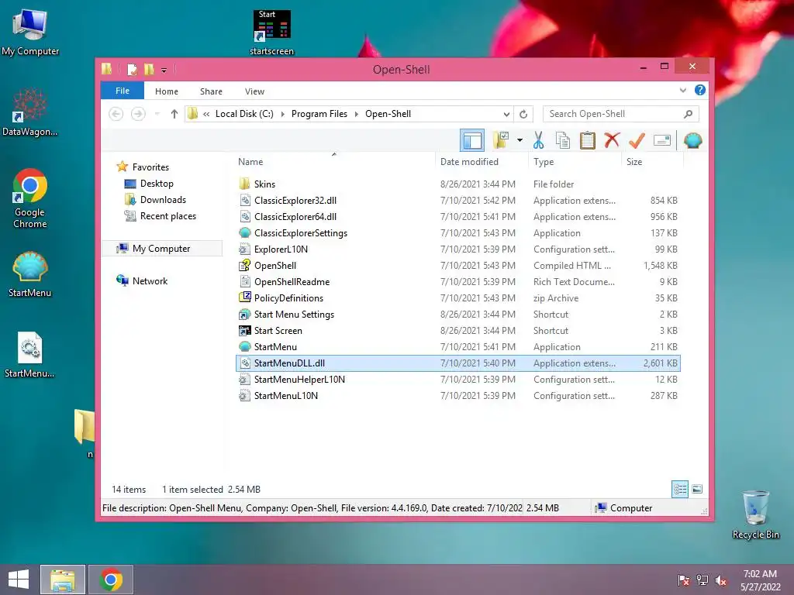Select ClassicExplorer32.dll file
794x595 pixels.
(457, 201)
